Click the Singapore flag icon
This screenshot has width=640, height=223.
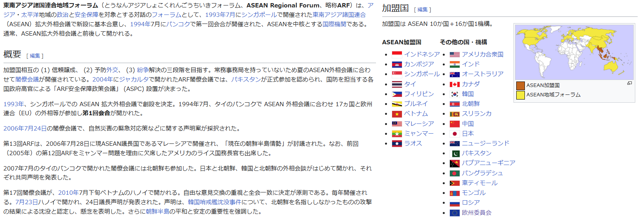click(x=397, y=74)
